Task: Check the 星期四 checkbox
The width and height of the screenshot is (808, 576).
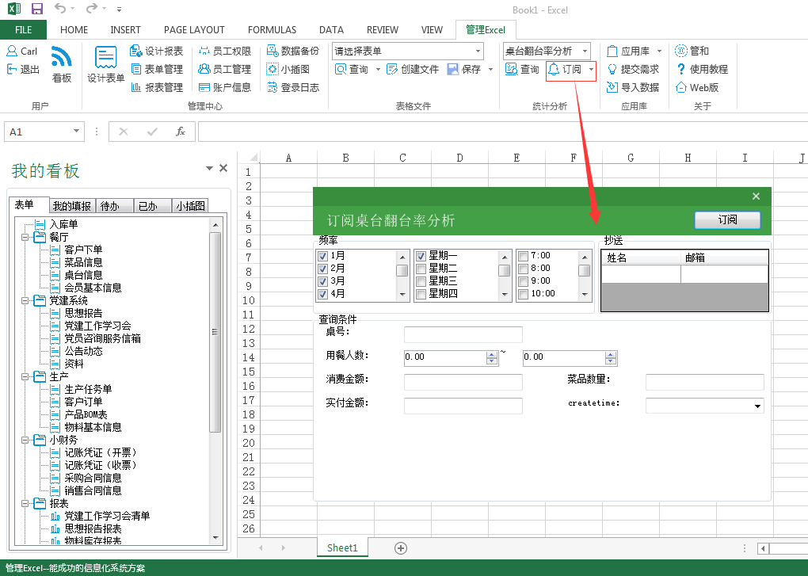Action: click(x=421, y=294)
